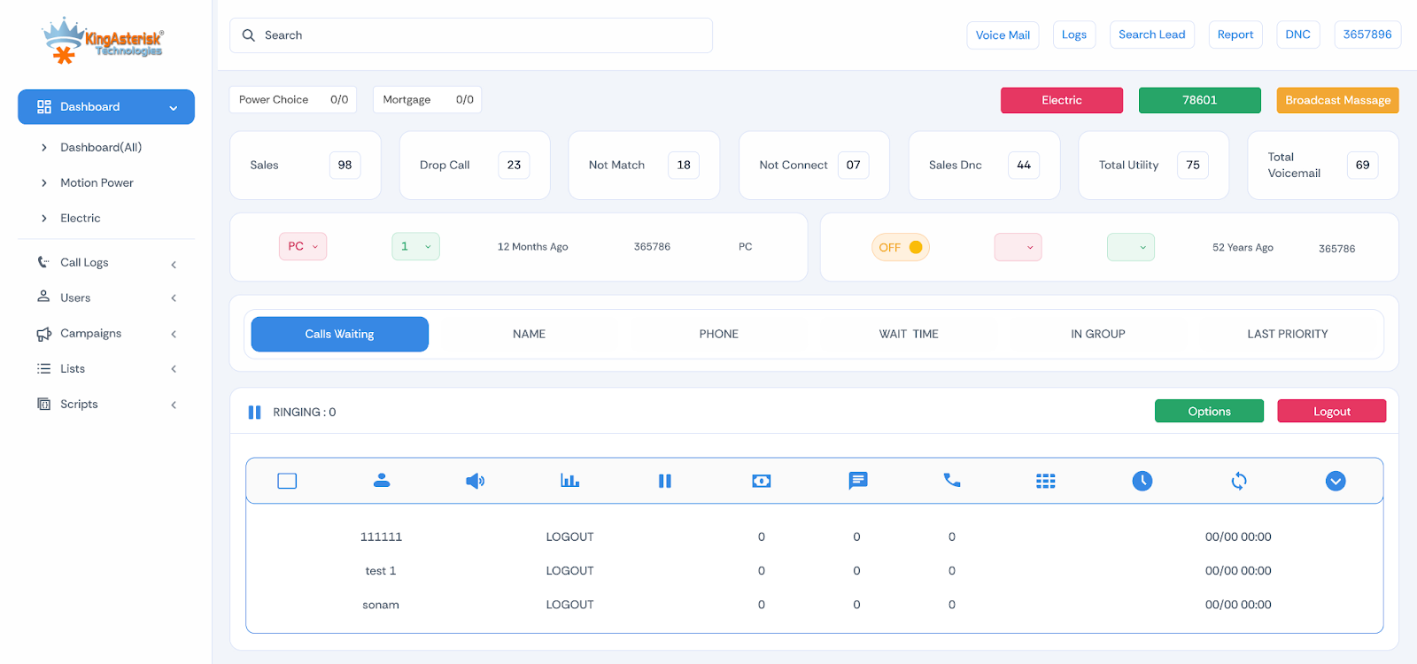This screenshot has height=664, width=1417.
Task: Click the speaker volume icon in agent toolbar
Action: [476, 481]
